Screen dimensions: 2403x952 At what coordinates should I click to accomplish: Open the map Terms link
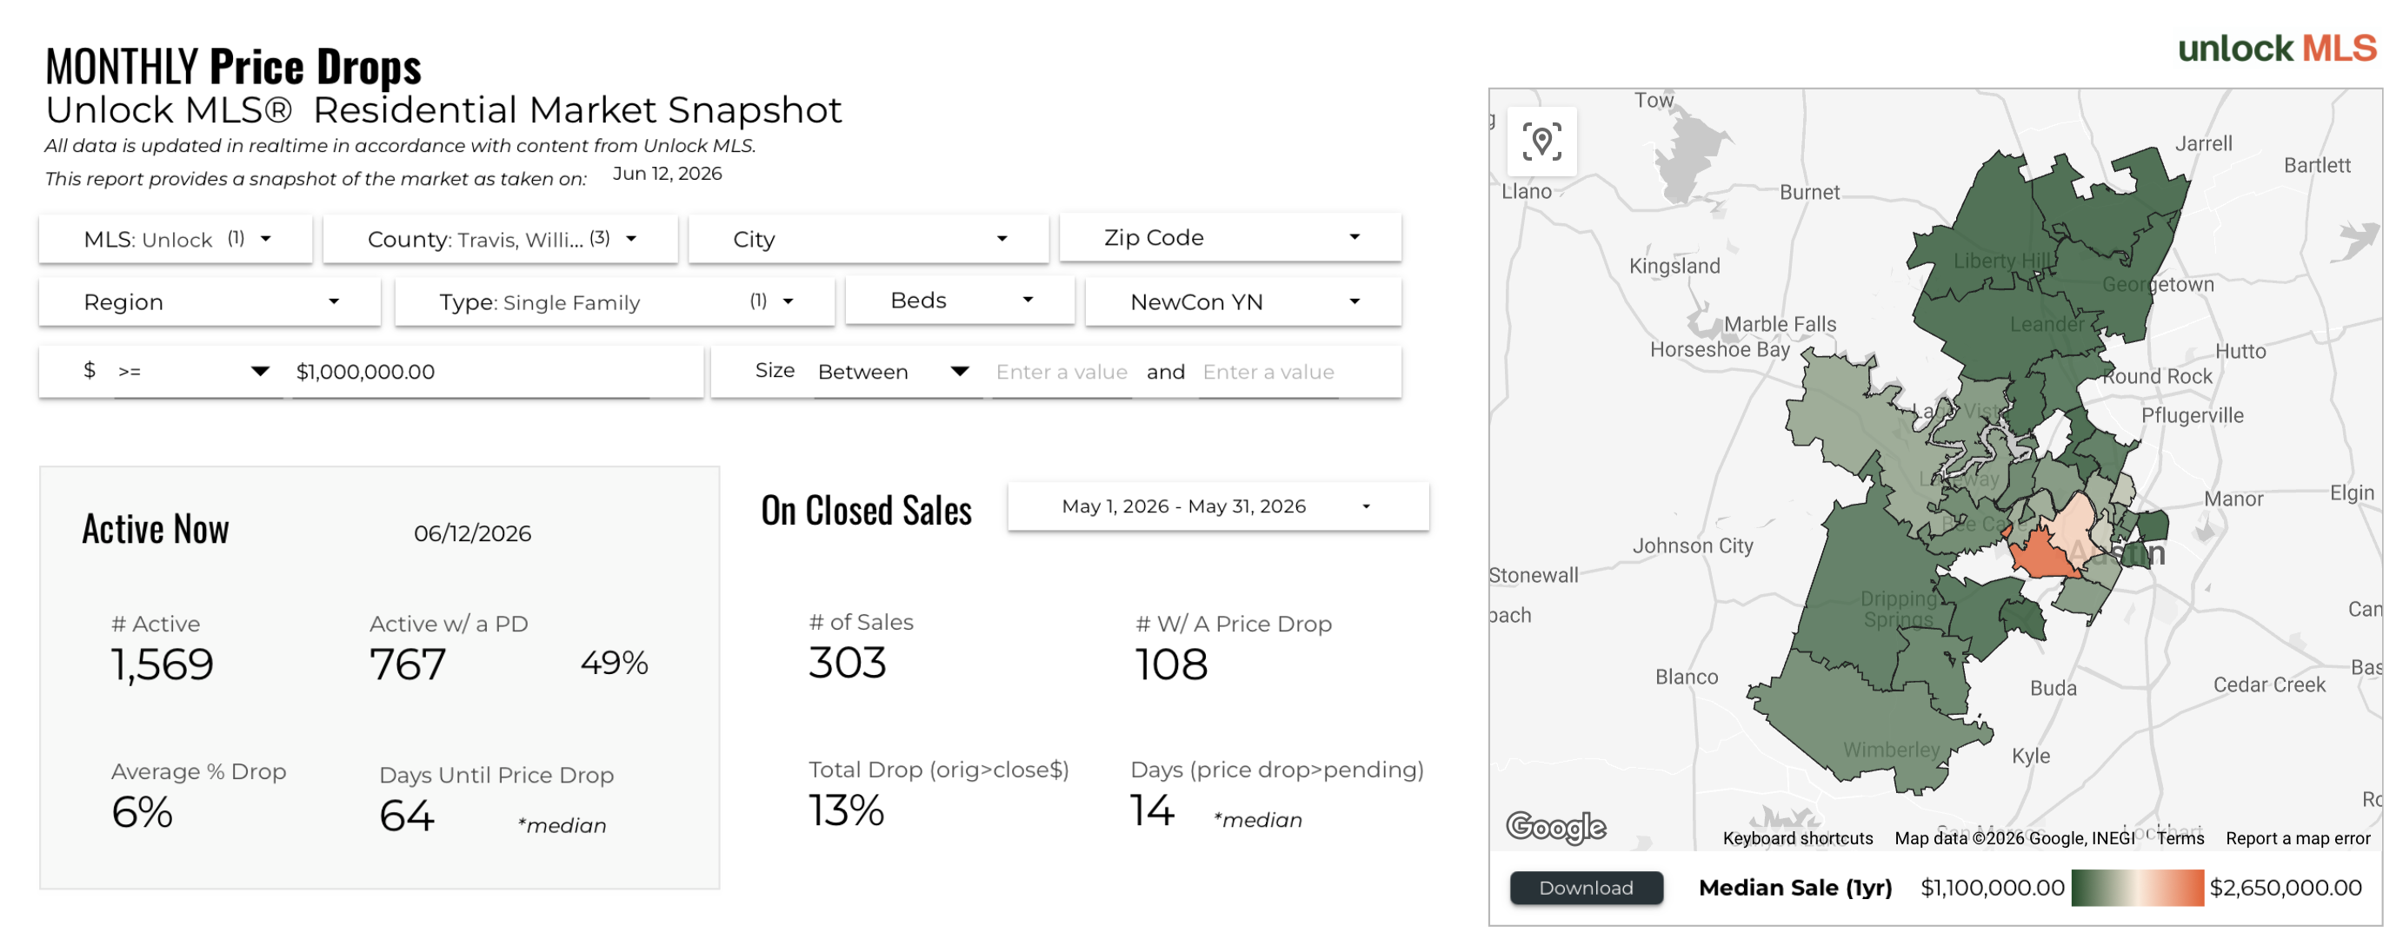tap(2180, 837)
